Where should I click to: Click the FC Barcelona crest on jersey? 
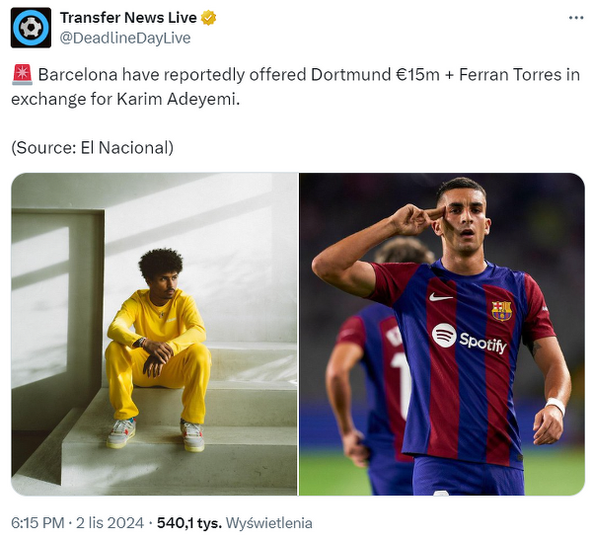(x=501, y=311)
